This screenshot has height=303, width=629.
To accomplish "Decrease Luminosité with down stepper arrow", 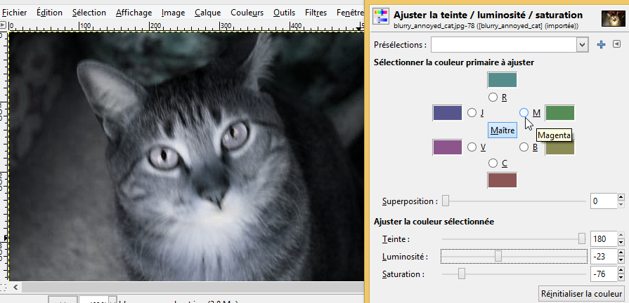I will coord(621,260).
